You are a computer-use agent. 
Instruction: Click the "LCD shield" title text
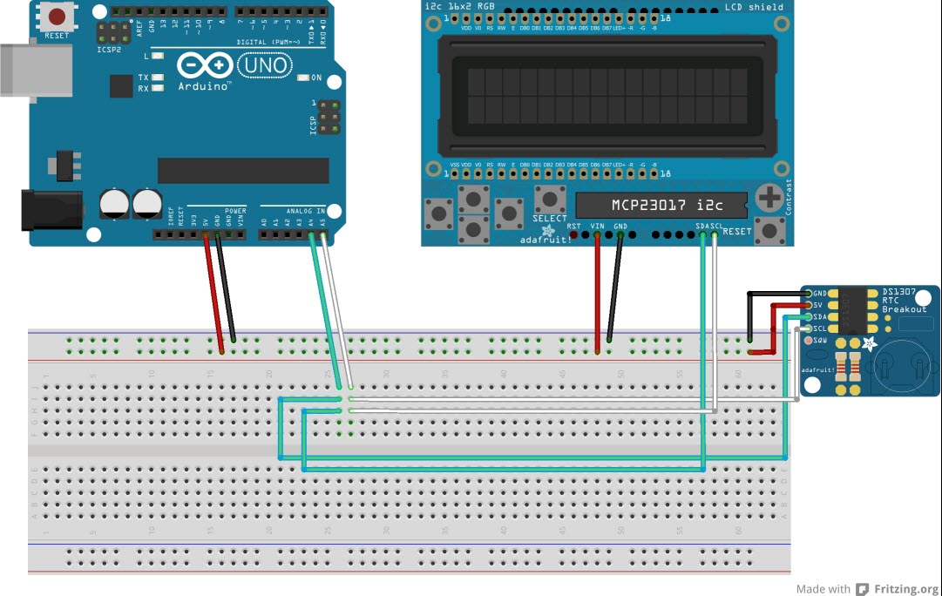tap(754, 7)
